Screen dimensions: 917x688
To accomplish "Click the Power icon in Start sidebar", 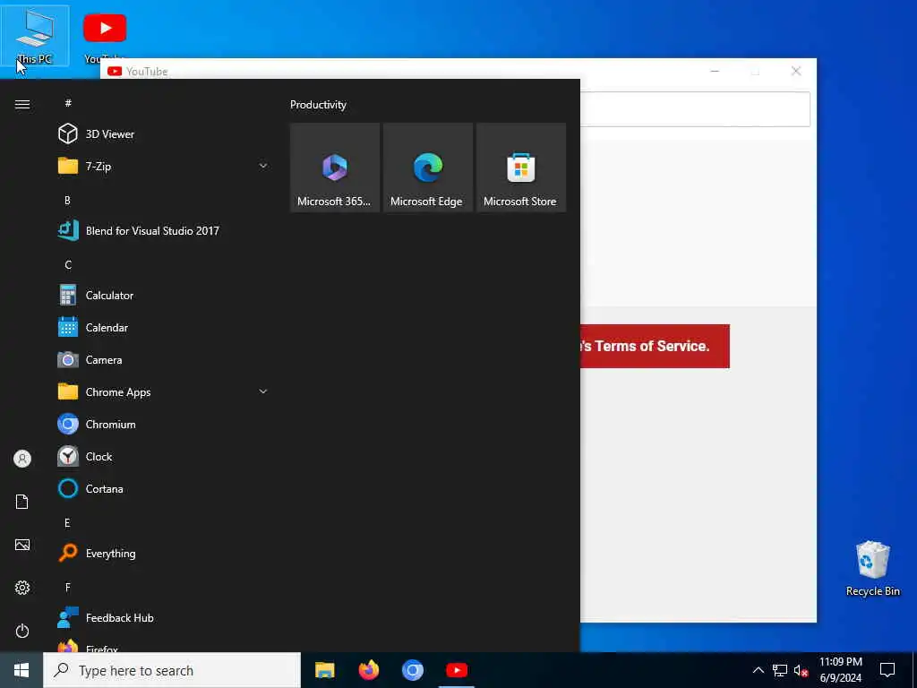I will point(22,631).
